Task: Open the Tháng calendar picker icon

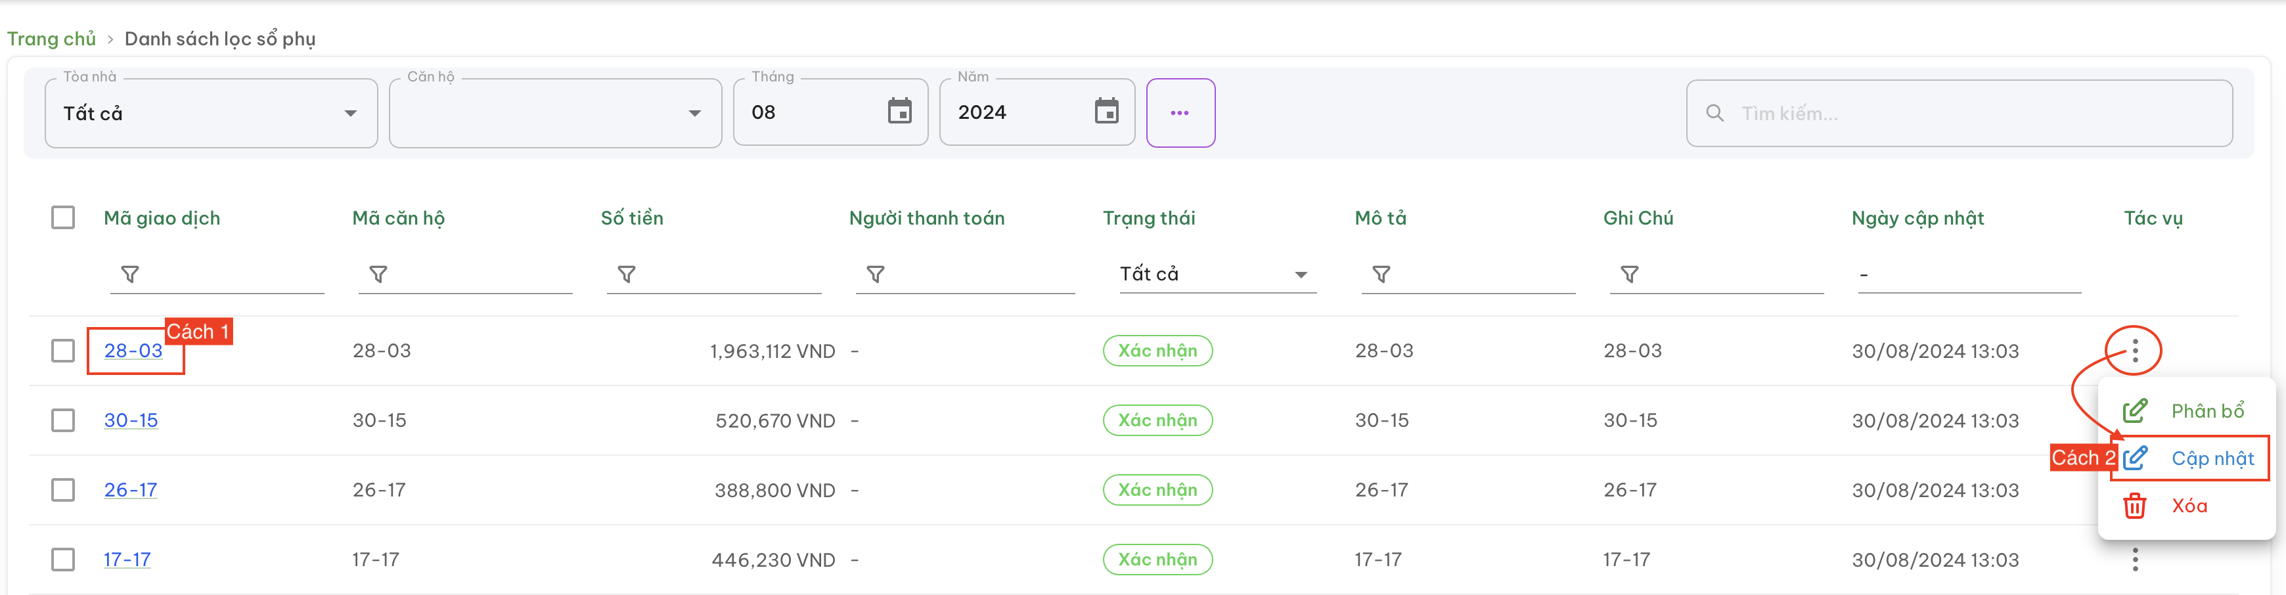Action: coord(899,112)
